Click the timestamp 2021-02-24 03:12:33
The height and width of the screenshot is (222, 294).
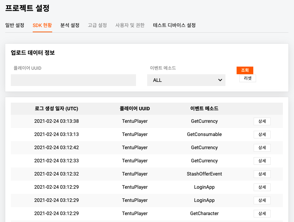pyautogui.click(x=56, y=161)
